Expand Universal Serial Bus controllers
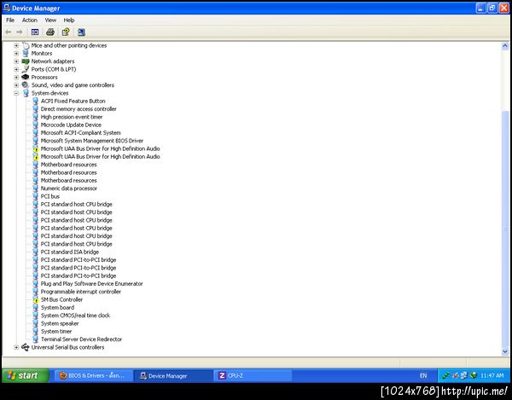512x400 pixels. pos(16,347)
